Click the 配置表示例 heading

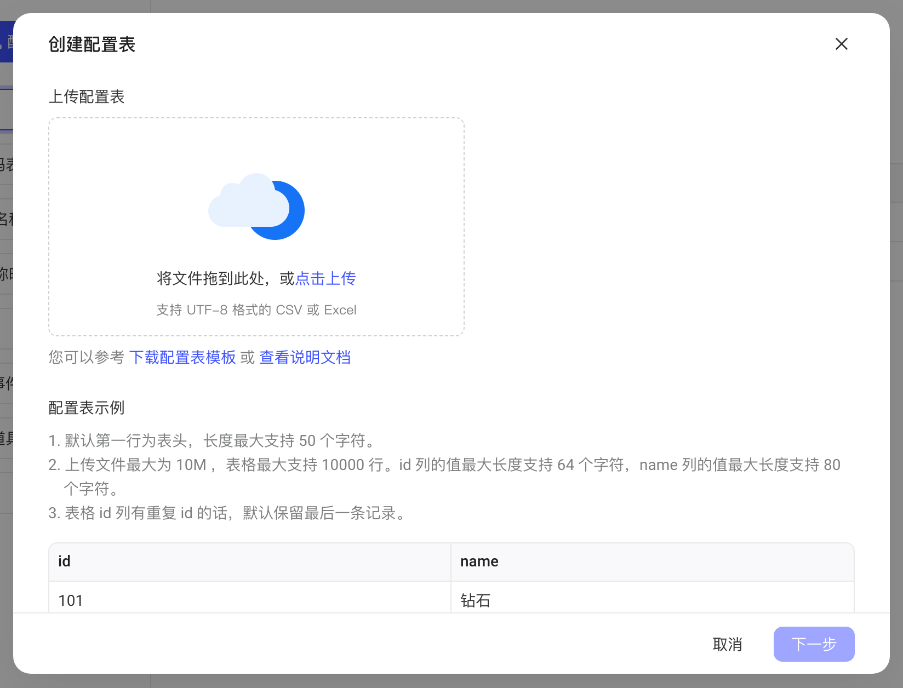[87, 408]
